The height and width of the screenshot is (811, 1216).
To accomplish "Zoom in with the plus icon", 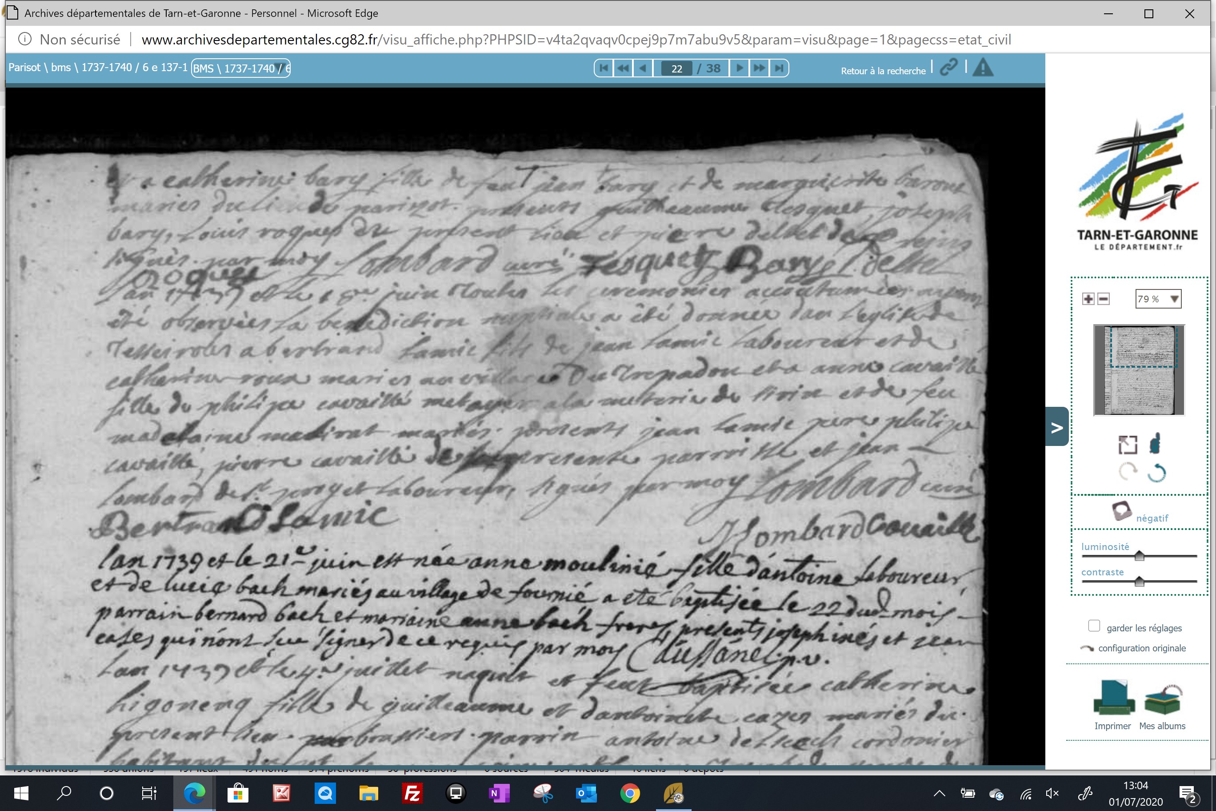I will coord(1088,299).
